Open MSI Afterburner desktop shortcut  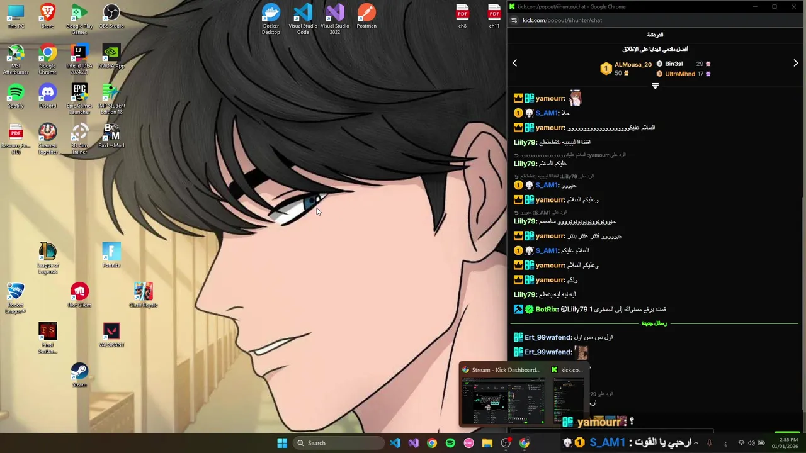pos(16,59)
